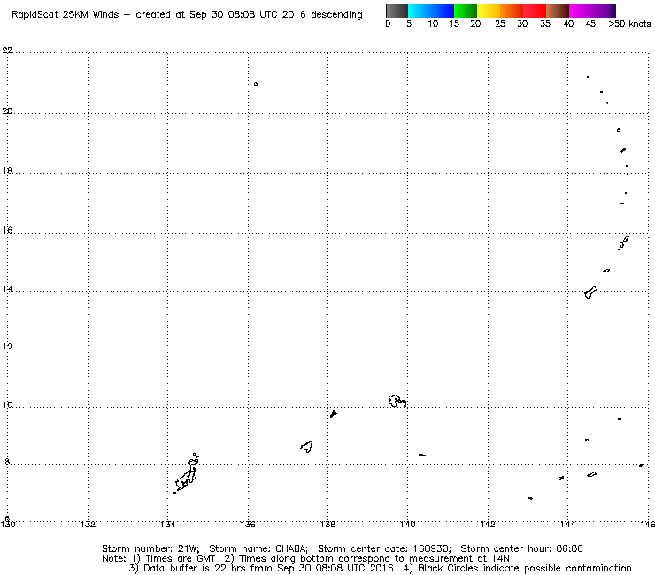Click the 144 longitude axis label
Image resolution: width=655 pixels, height=575 pixels.
[x=567, y=524]
